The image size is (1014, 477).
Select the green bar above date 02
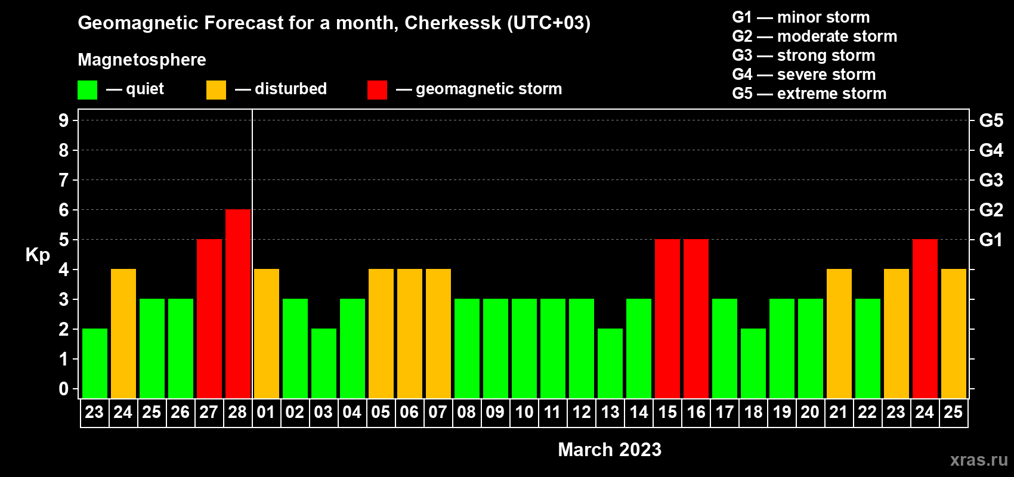coord(295,349)
